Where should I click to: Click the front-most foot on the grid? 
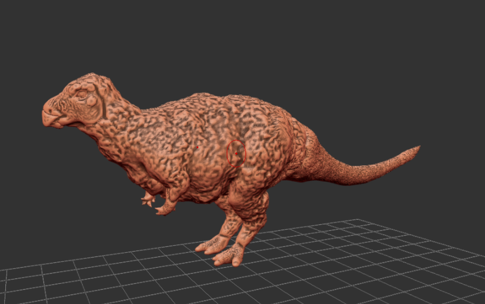229,256
